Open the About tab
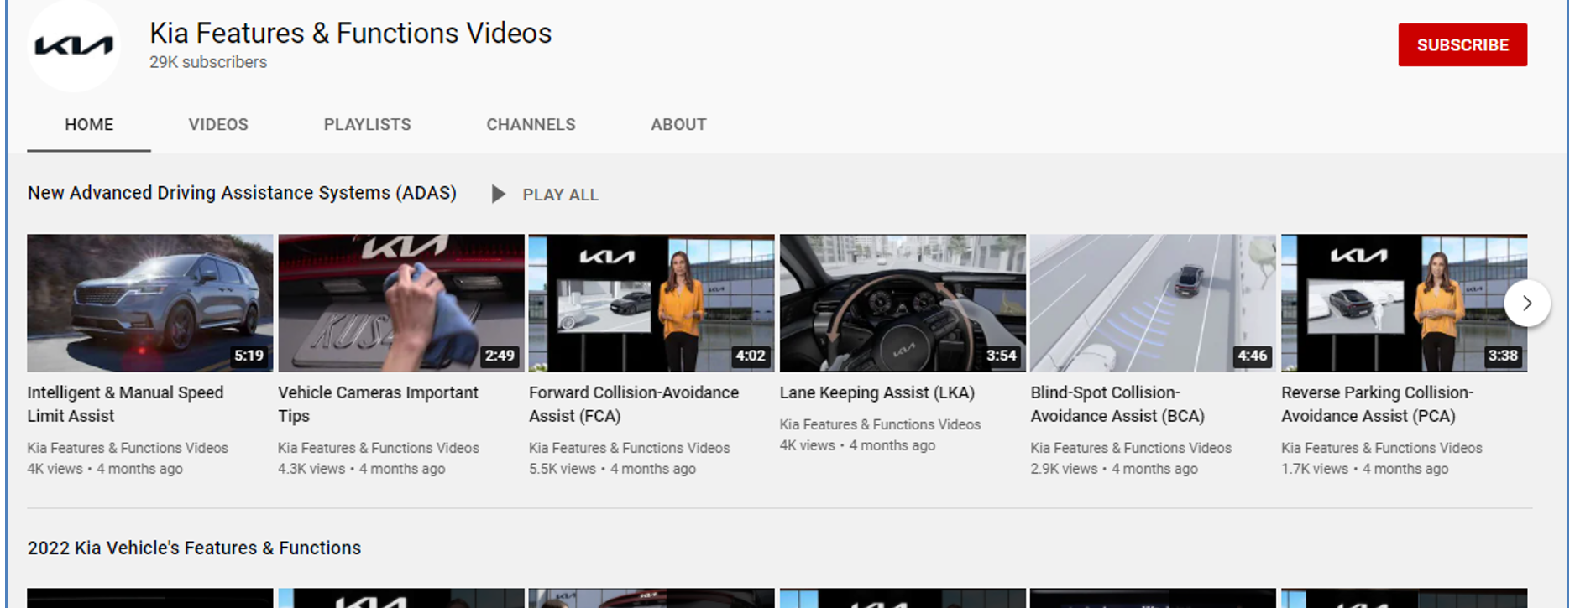 [678, 124]
